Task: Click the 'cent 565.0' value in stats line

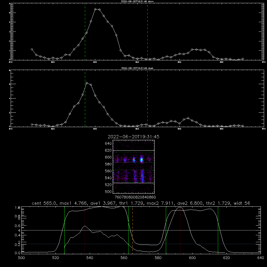Action: pos(44,203)
